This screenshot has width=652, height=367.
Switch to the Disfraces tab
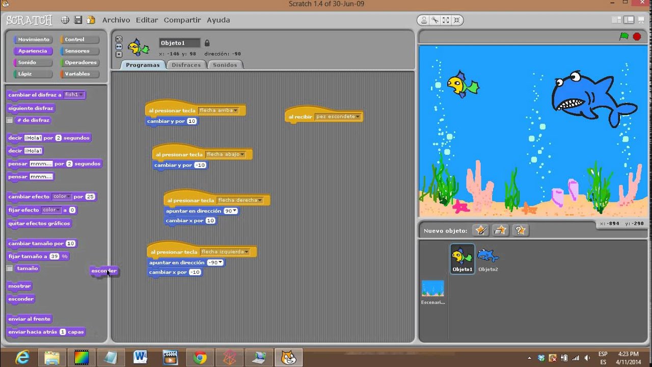point(186,65)
